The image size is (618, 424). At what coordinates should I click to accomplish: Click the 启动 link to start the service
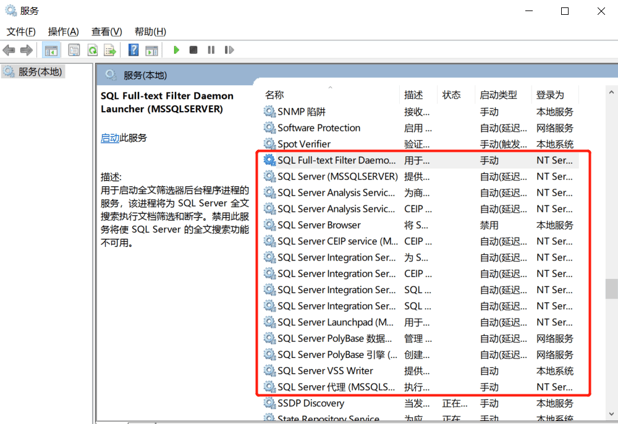pos(110,138)
